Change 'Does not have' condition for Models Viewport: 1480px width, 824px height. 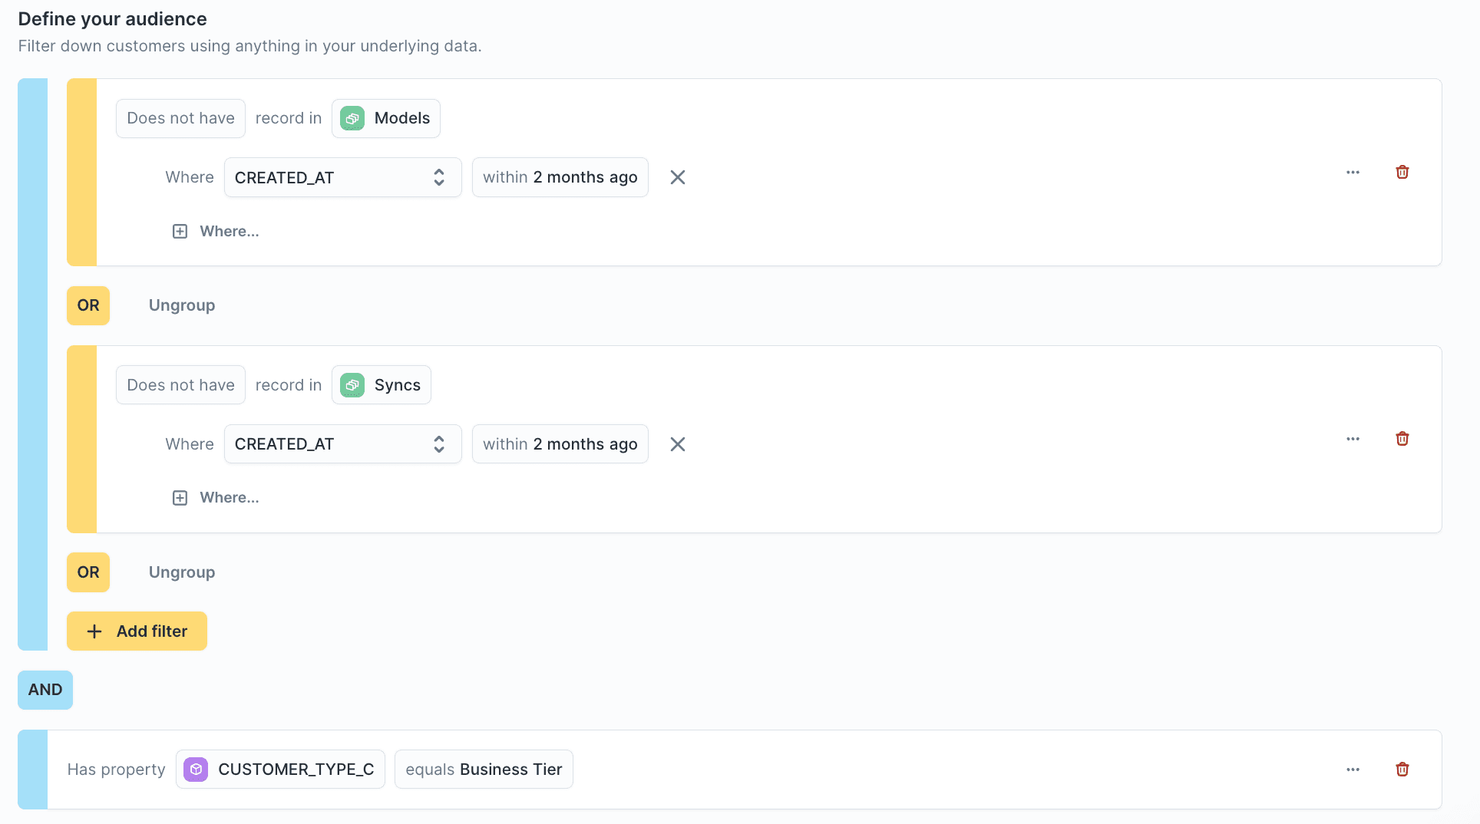pyautogui.click(x=180, y=119)
